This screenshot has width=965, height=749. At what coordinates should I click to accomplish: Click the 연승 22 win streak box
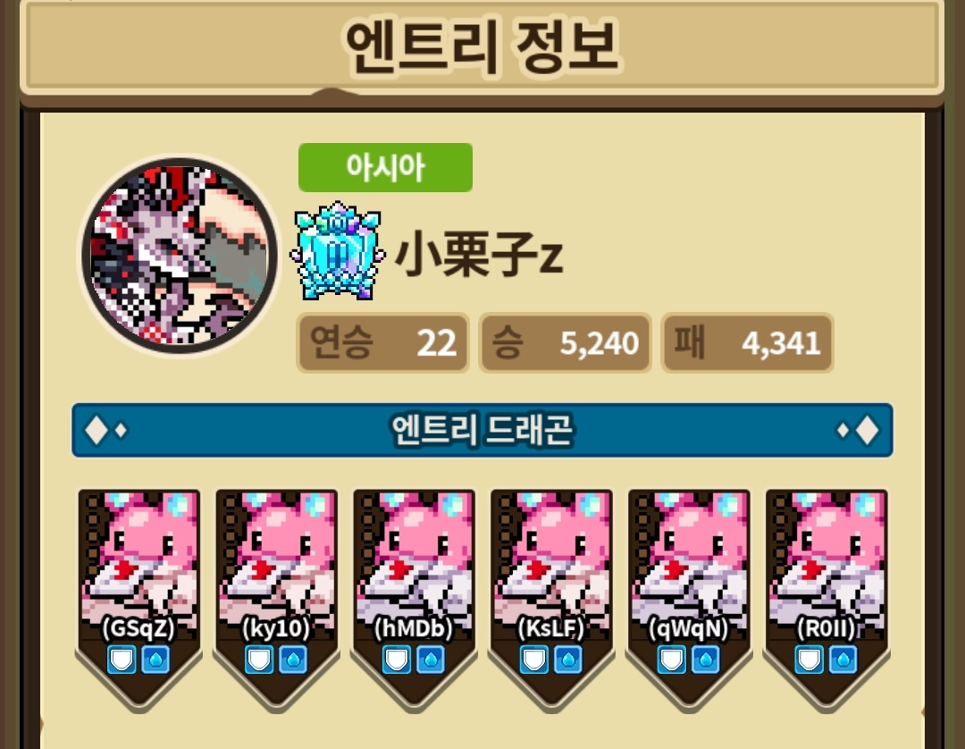382,343
